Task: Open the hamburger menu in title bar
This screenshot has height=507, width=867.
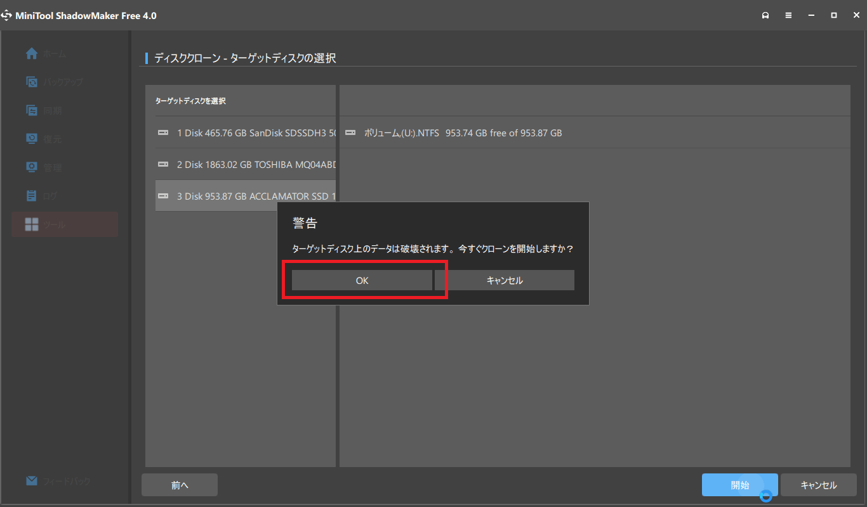Action: 788,15
